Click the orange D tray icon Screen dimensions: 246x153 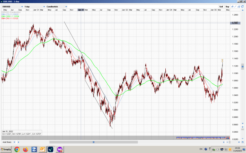[230, 149]
